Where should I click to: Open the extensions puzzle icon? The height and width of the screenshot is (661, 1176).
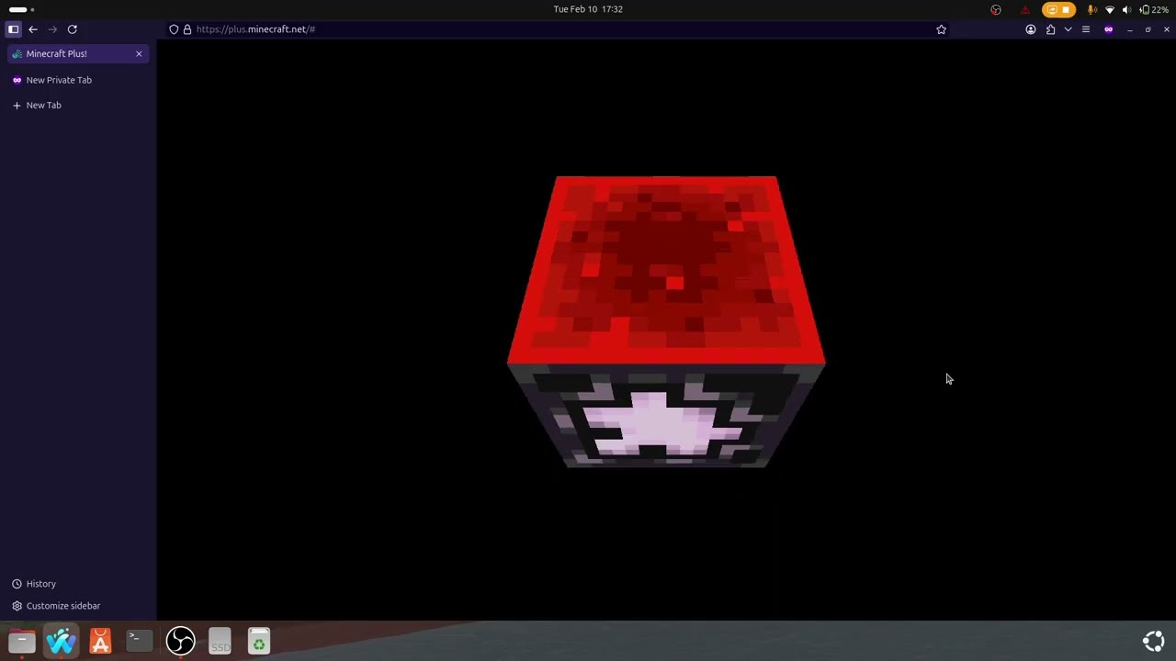coord(1050,29)
